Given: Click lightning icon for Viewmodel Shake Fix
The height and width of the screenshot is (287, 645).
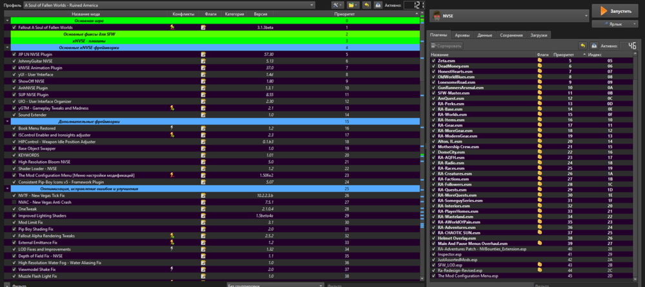Looking at the screenshot, I should [172, 269].
